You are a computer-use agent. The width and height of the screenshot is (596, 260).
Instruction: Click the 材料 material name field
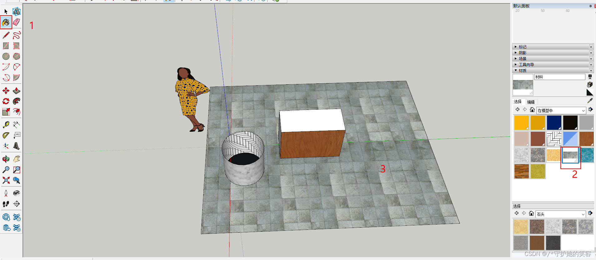pyautogui.click(x=560, y=77)
